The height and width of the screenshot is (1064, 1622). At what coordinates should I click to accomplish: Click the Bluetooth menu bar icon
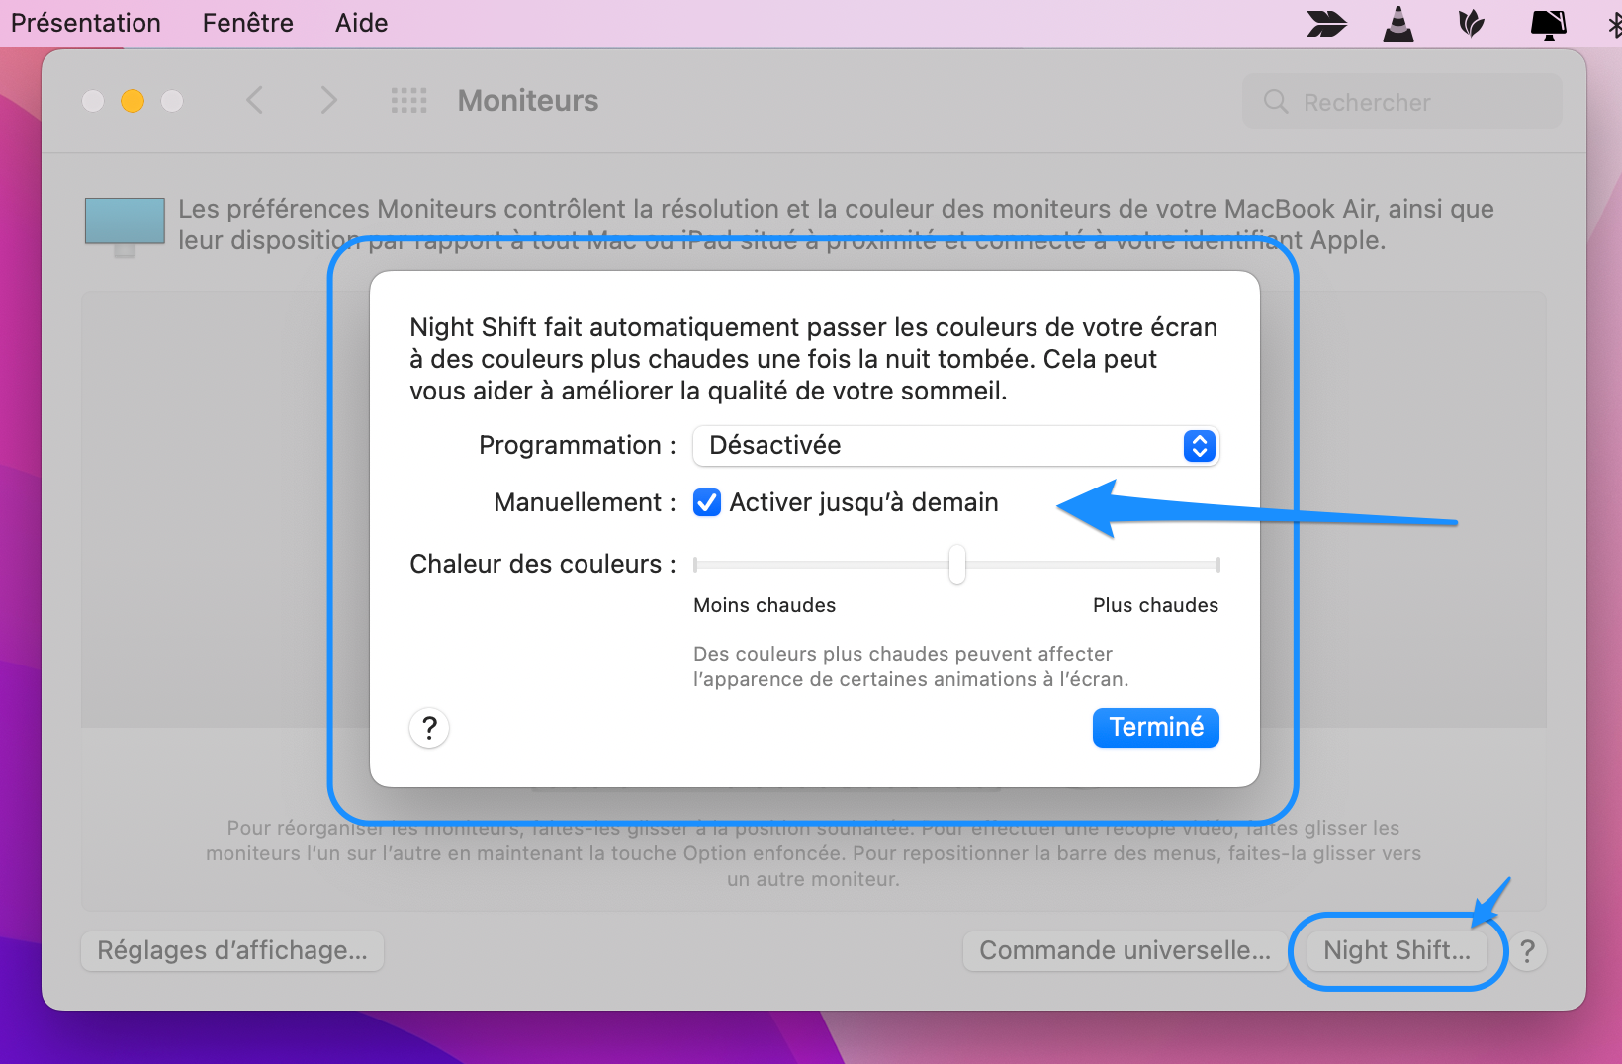coord(1614,24)
